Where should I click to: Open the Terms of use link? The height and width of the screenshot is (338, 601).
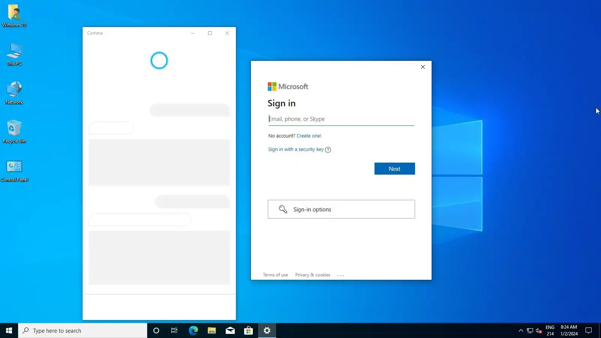tap(275, 275)
